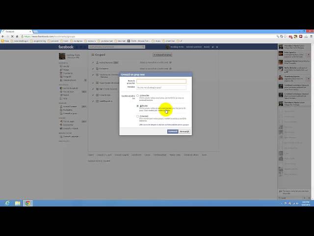Click the taskbar clock
314x236 pixels.
tap(306, 203)
